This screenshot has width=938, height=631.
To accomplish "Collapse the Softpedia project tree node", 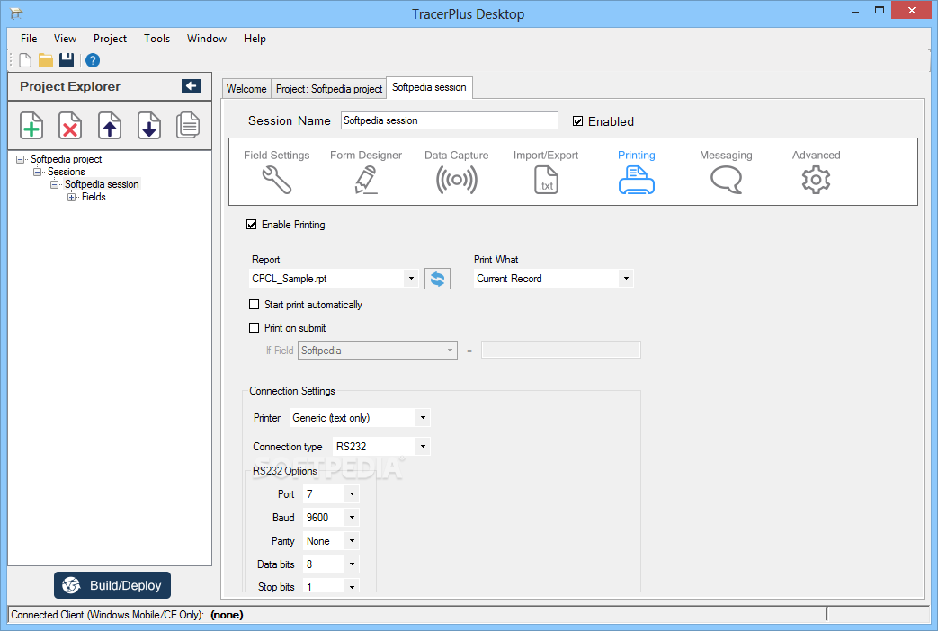I will 20,159.
